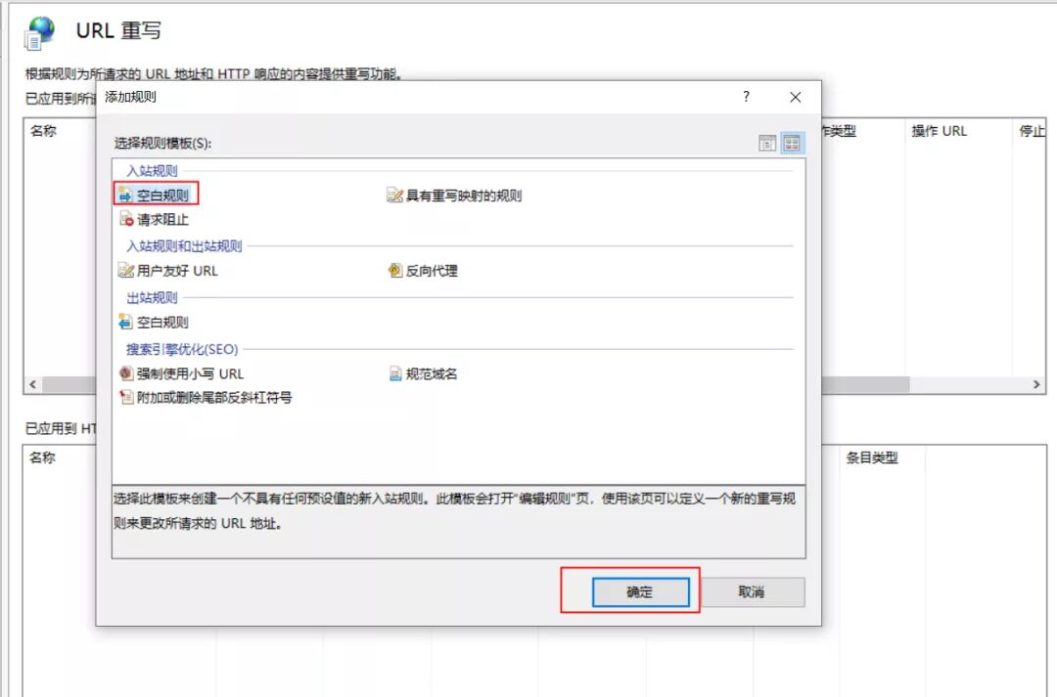The width and height of the screenshot is (1057, 697).
Task: Choose 附加或删除尾部反斜杠符号 template
Action: pyautogui.click(x=206, y=397)
